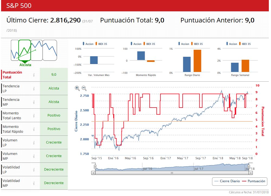Toggle Accion legend in Rango Semanal chart
271x196 pixels.
coord(232,44)
